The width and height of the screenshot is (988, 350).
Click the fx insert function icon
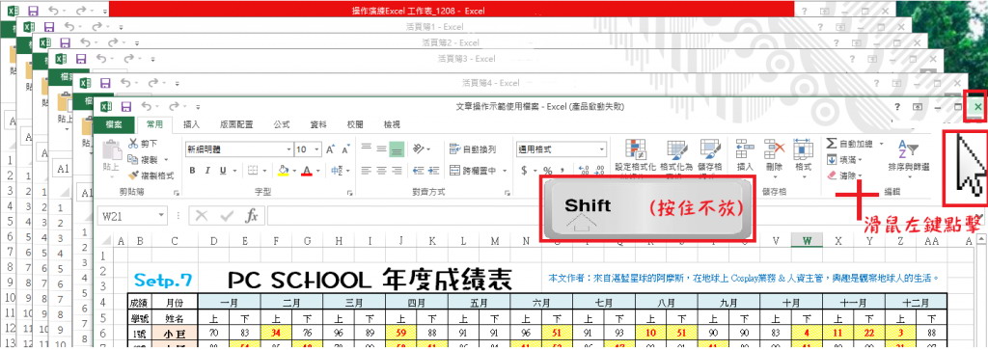252,216
